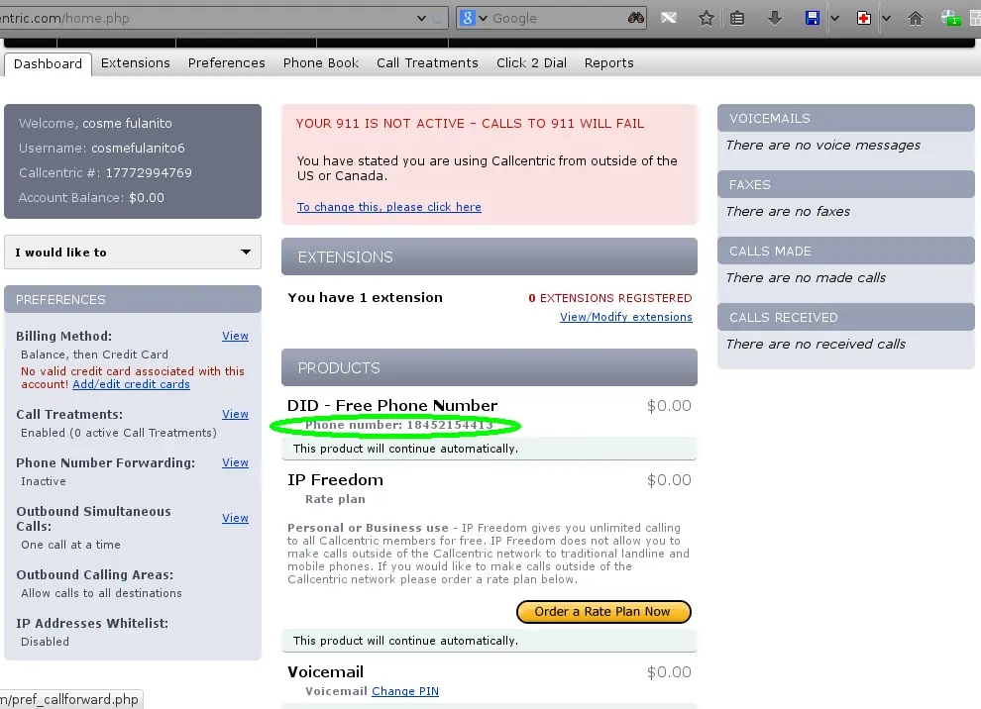981x709 pixels.
Task: Click the PRODUCTS section header
Action: [490, 367]
